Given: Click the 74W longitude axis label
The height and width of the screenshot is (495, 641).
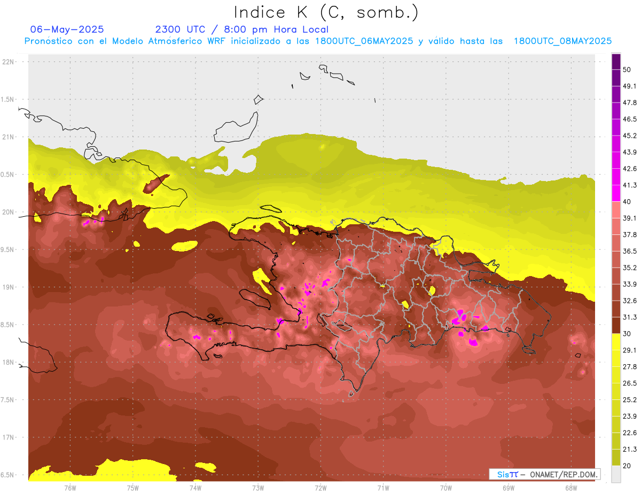Looking at the screenshot, I should click(x=196, y=488).
